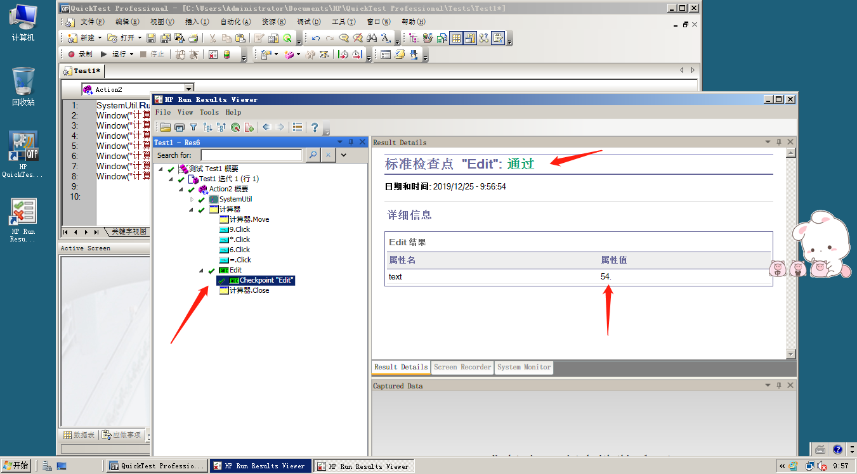Select the Result Details tab
Image resolution: width=857 pixels, height=474 pixels.
point(401,367)
